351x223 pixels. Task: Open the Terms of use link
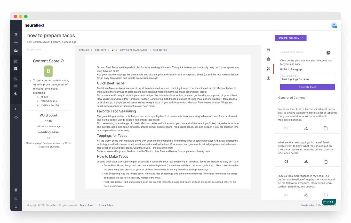point(86,205)
